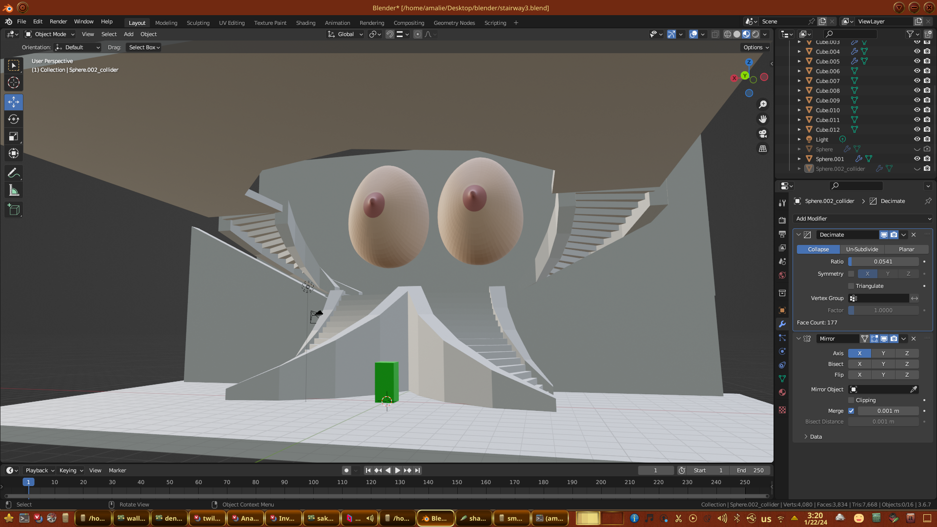Enable the Triangulate checkbox
Viewport: 937px width, 527px height.
(851, 286)
